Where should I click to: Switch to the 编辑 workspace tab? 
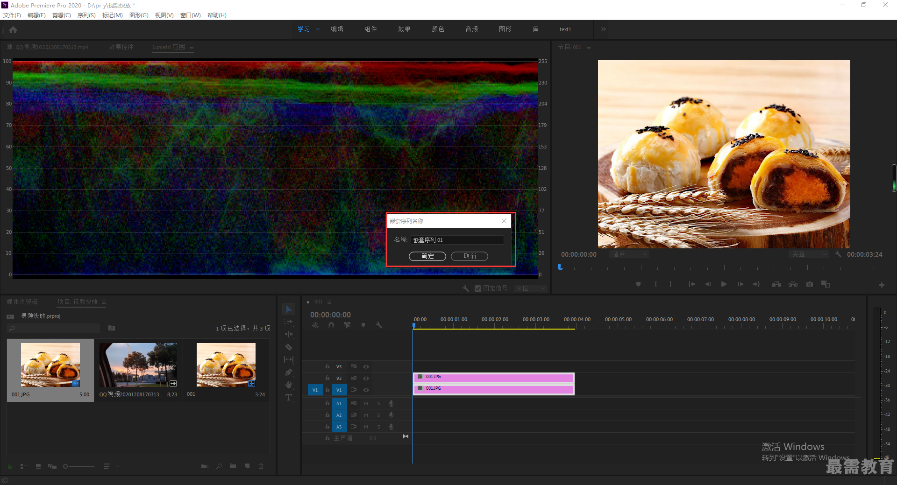point(337,29)
